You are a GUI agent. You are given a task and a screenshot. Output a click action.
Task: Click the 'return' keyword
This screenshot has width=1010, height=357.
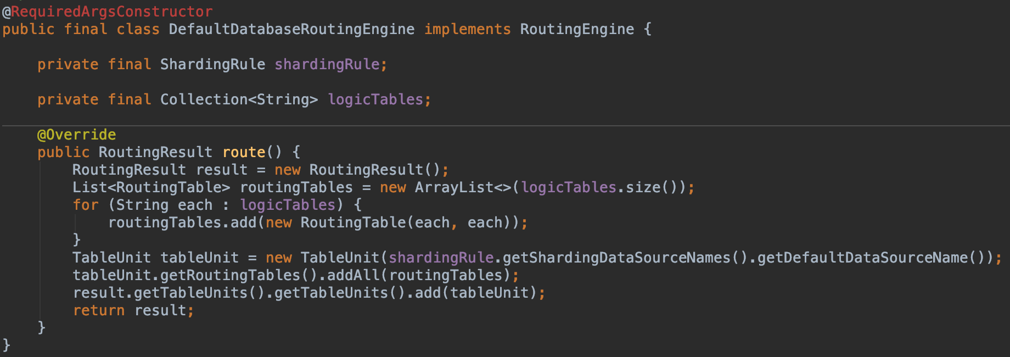pyautogui.click(x=99, y=310)
